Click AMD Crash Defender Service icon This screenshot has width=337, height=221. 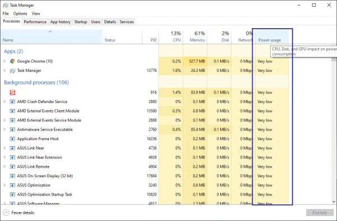[12, 102]
